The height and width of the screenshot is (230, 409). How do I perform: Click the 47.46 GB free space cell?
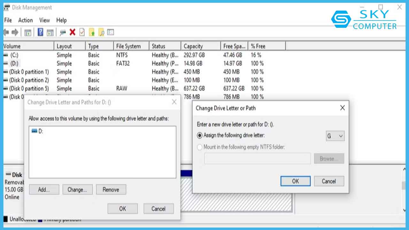(x=233, y=55)
